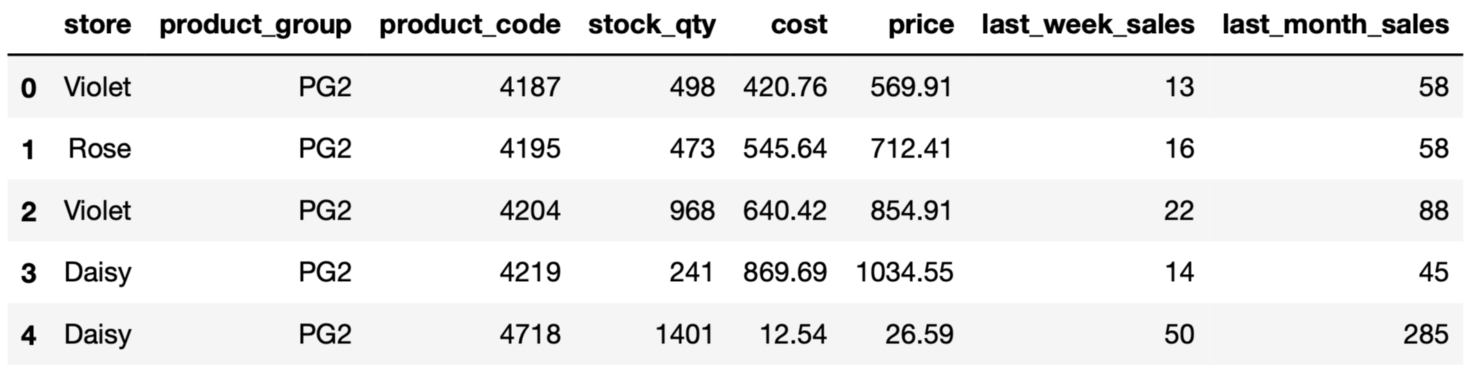Select row index 3

[x=28, y=274]
